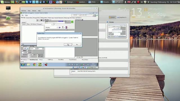Launch Chrome from the VM taskbar

pos(34,65)
